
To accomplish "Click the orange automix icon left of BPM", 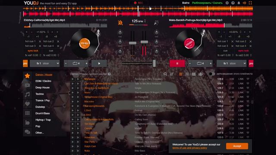I will point(120,22).
